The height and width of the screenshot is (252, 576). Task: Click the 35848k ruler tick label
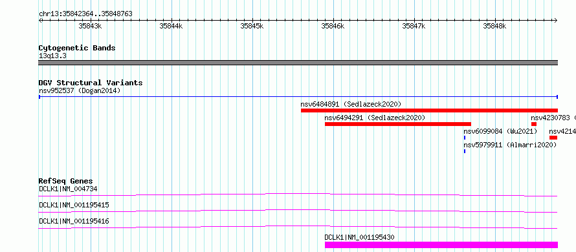point(494,26)
